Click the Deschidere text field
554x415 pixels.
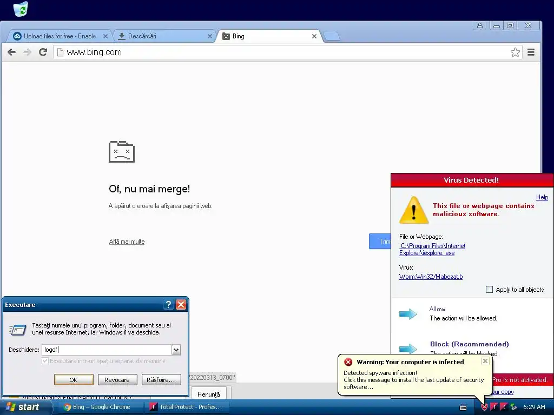click(107, 350)
